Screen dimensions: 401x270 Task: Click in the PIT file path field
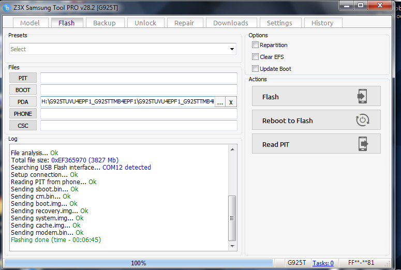point(139,78)
